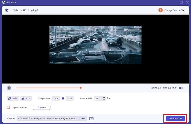Click the Video to GIF breadcrumb
Viewport: 191px width, 124px height.
tap(20, 10)
